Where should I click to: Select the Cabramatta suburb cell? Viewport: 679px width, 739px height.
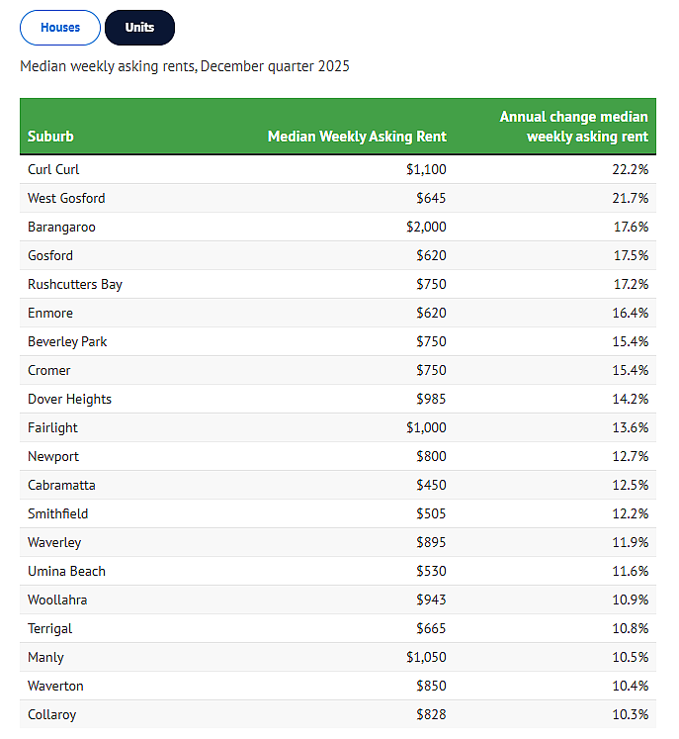click(61, 486)
